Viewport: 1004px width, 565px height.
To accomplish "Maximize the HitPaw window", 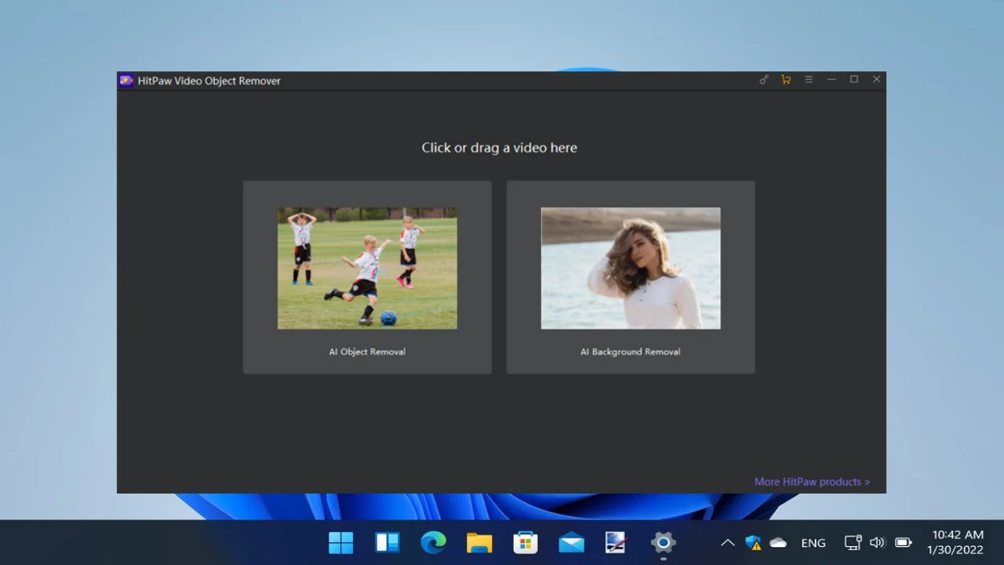I will coord(854,79).
